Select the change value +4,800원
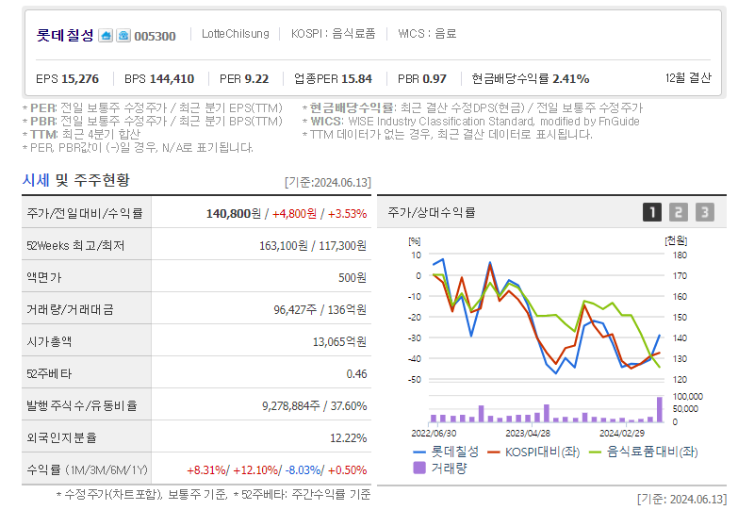 click(x=294, y=214)
